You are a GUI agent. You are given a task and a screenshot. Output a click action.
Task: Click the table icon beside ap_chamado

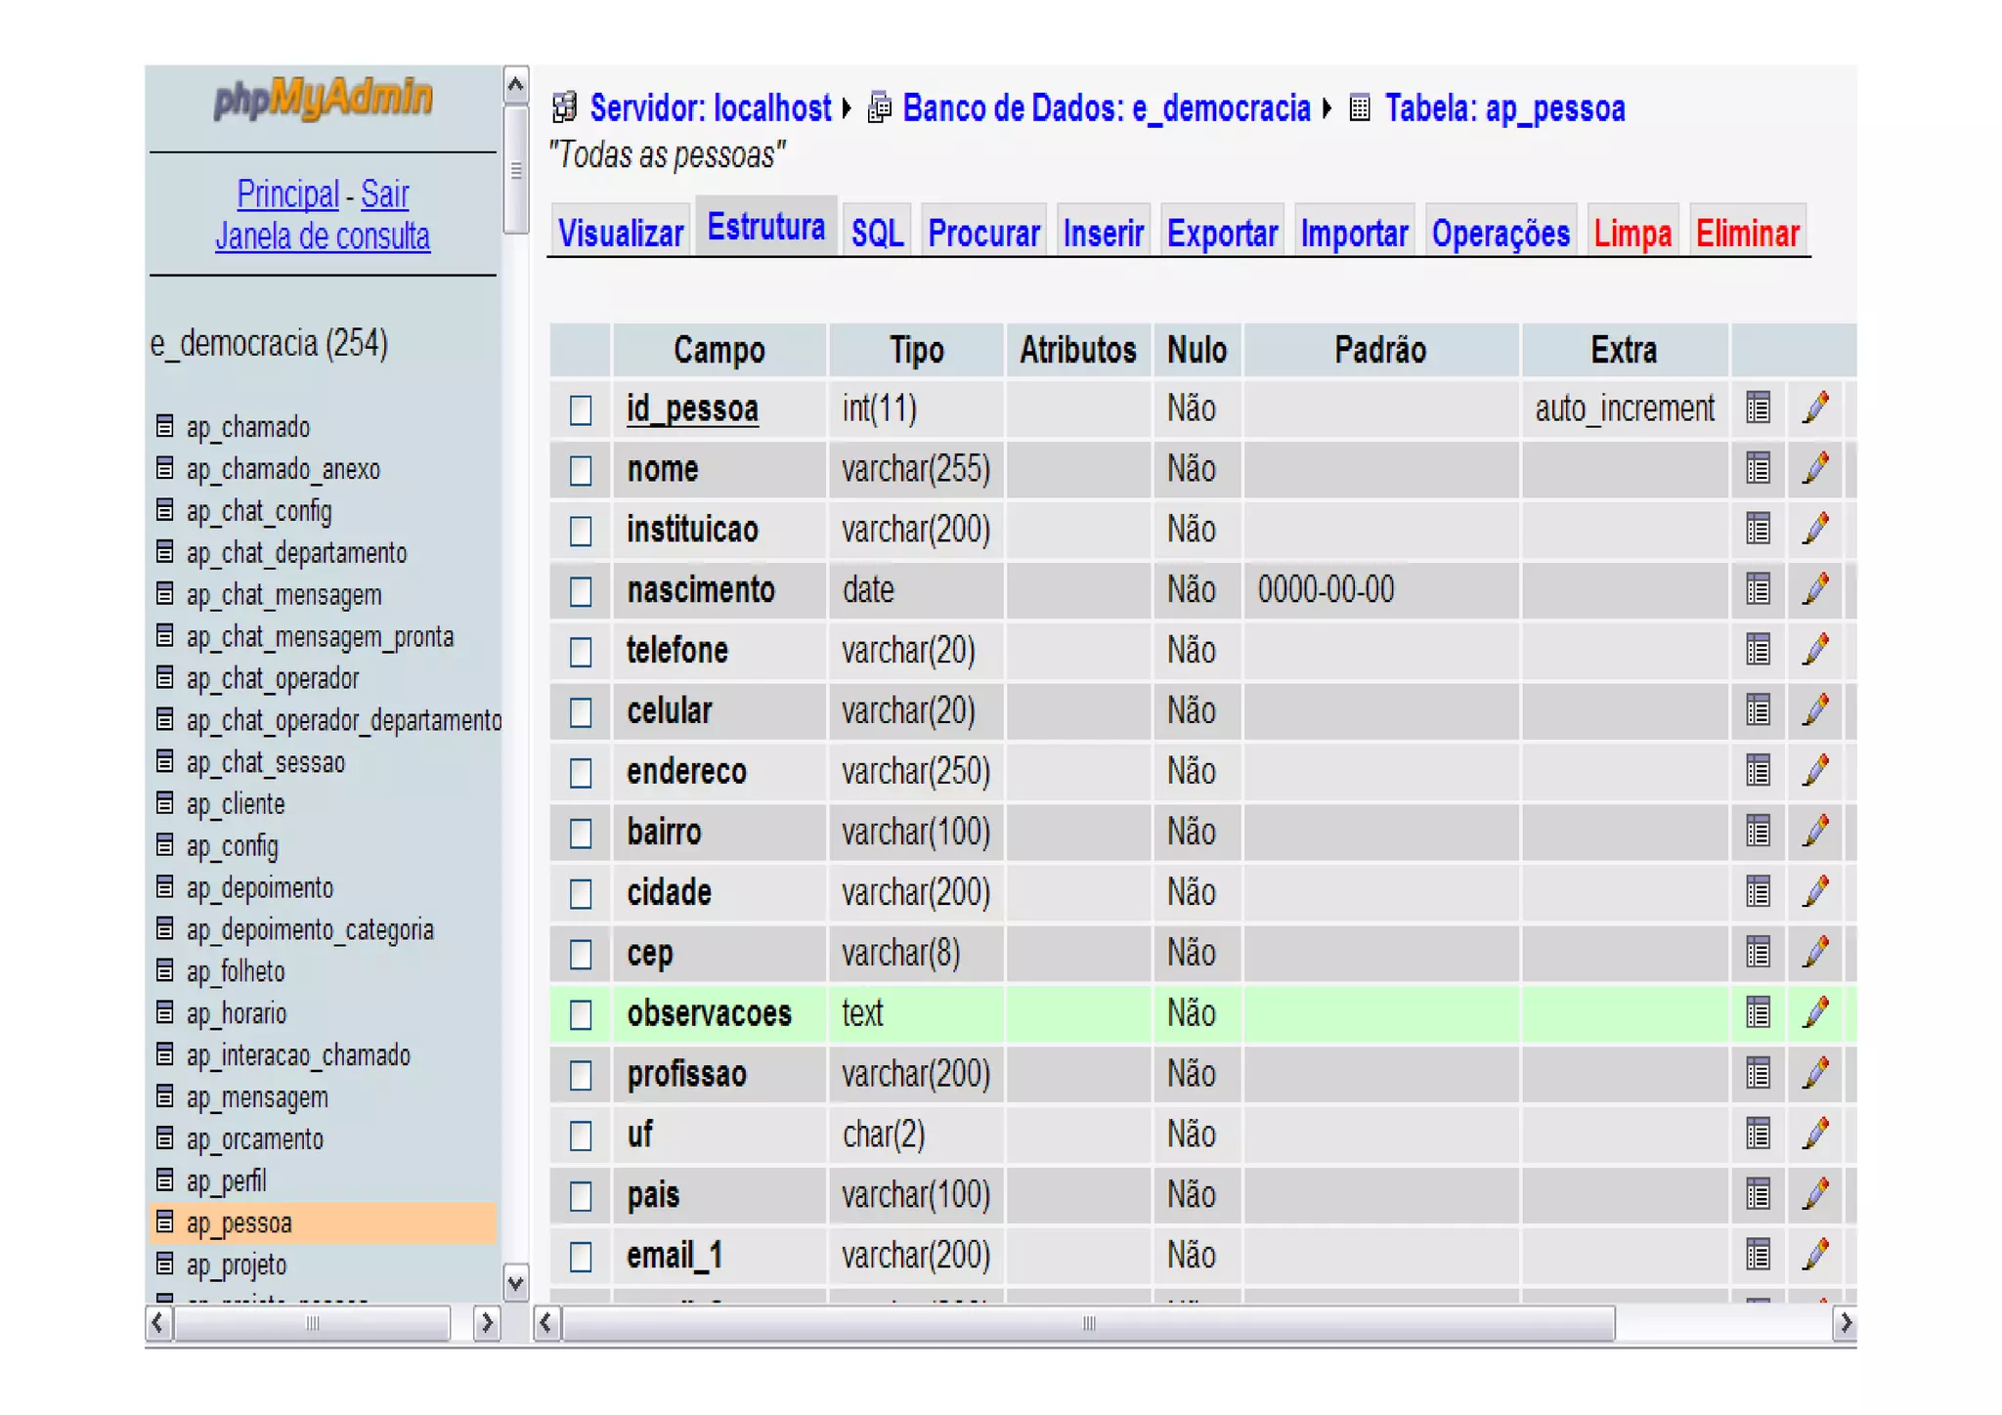click(165, 426)
